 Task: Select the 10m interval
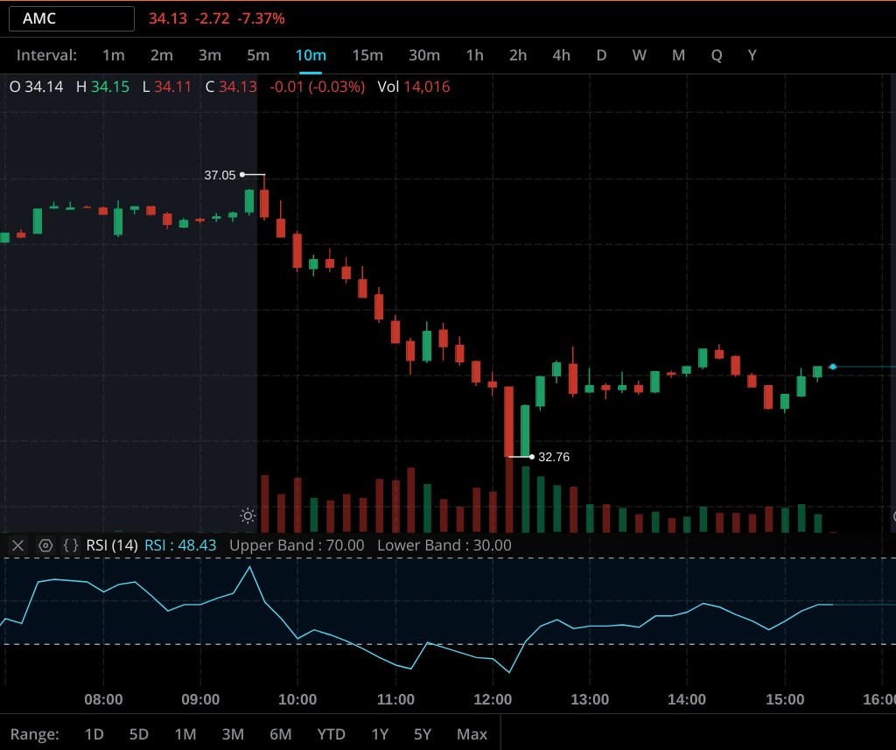311,55
